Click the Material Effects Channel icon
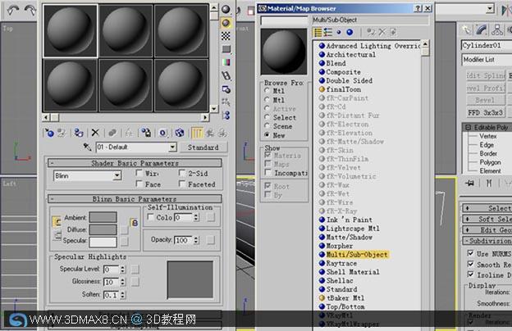This screenshot has height=331, width=512. (163, 133)
